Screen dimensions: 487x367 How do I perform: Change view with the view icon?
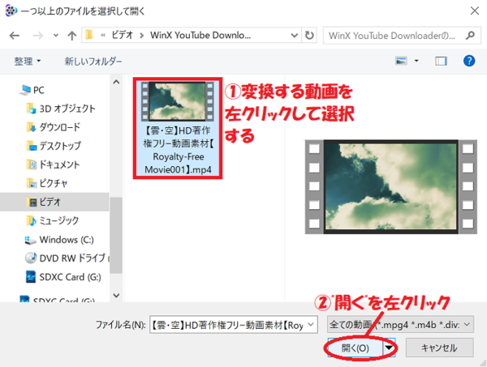point(401,61)
